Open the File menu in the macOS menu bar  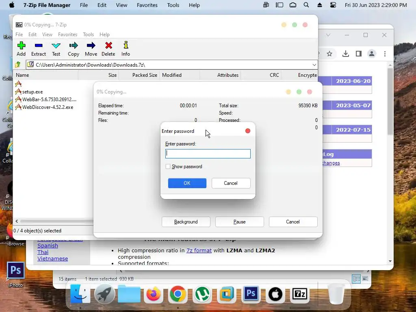pos(84,5)
